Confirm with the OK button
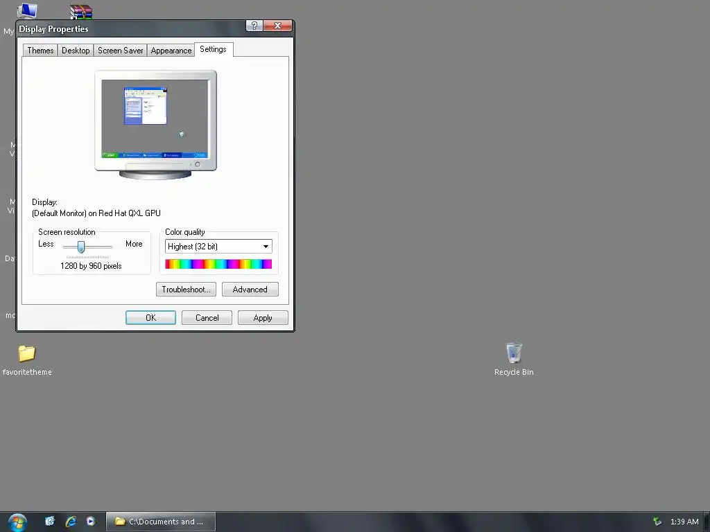This screenshot has width=710, height=532. (x=150, y=317)
